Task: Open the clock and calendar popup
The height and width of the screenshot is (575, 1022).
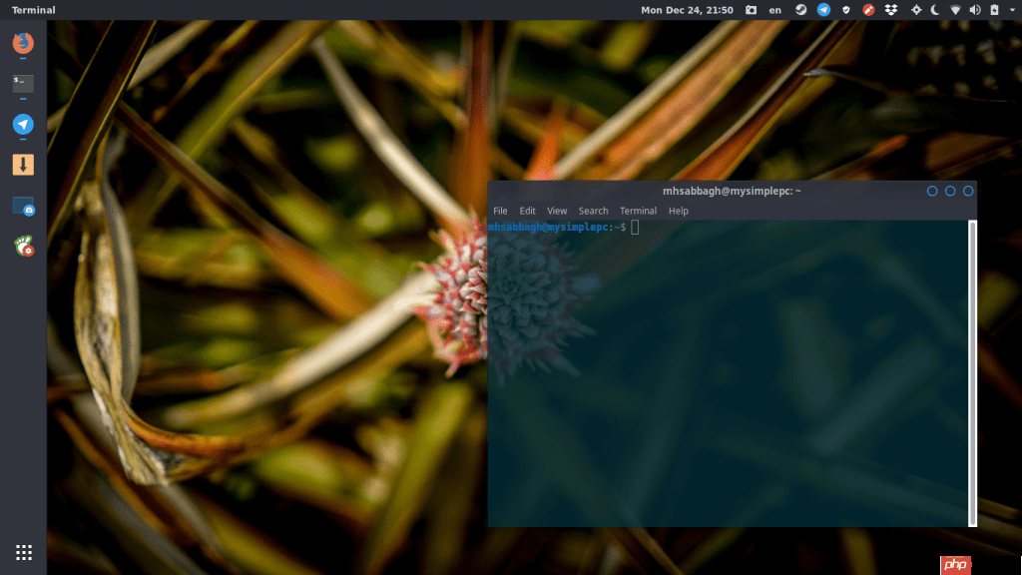Action: 687,10
